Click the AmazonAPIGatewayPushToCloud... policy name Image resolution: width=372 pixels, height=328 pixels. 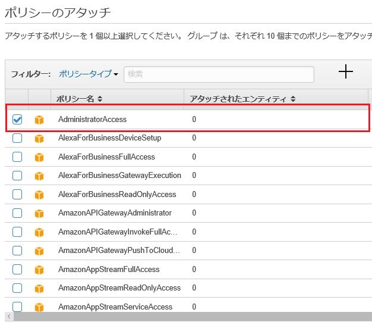(119, 251)
